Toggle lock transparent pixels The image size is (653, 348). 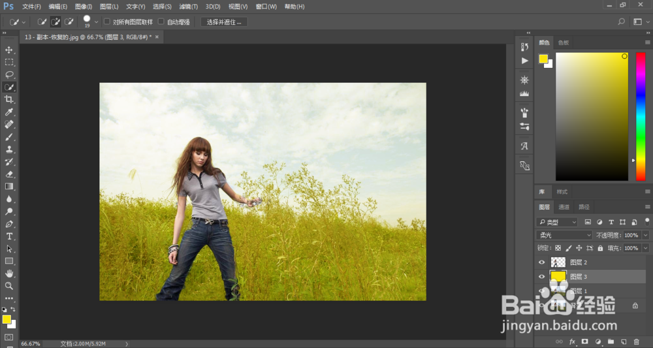click(558, 248)
